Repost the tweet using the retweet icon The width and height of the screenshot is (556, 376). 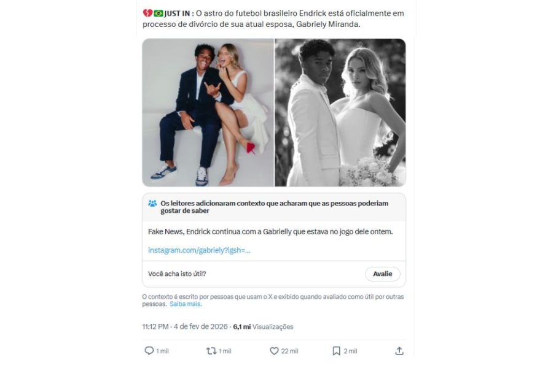pos(211,351)
